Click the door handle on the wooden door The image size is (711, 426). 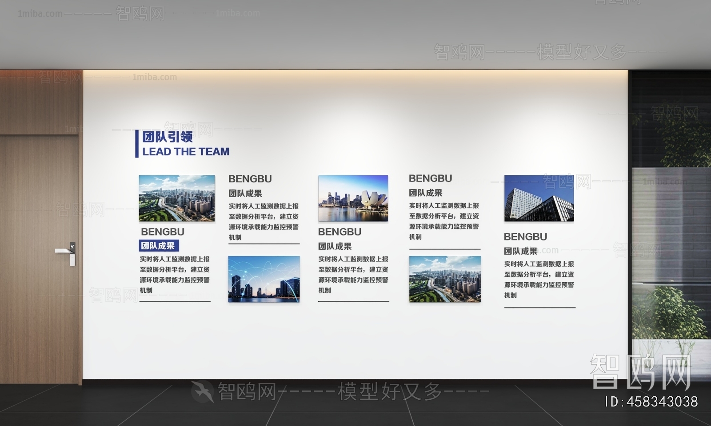65,252
